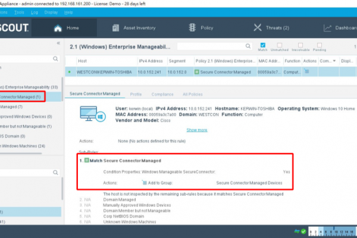This screenshot has height=238, width=357.
Task: Switch to the Policy tab
Action: [201, 28]
